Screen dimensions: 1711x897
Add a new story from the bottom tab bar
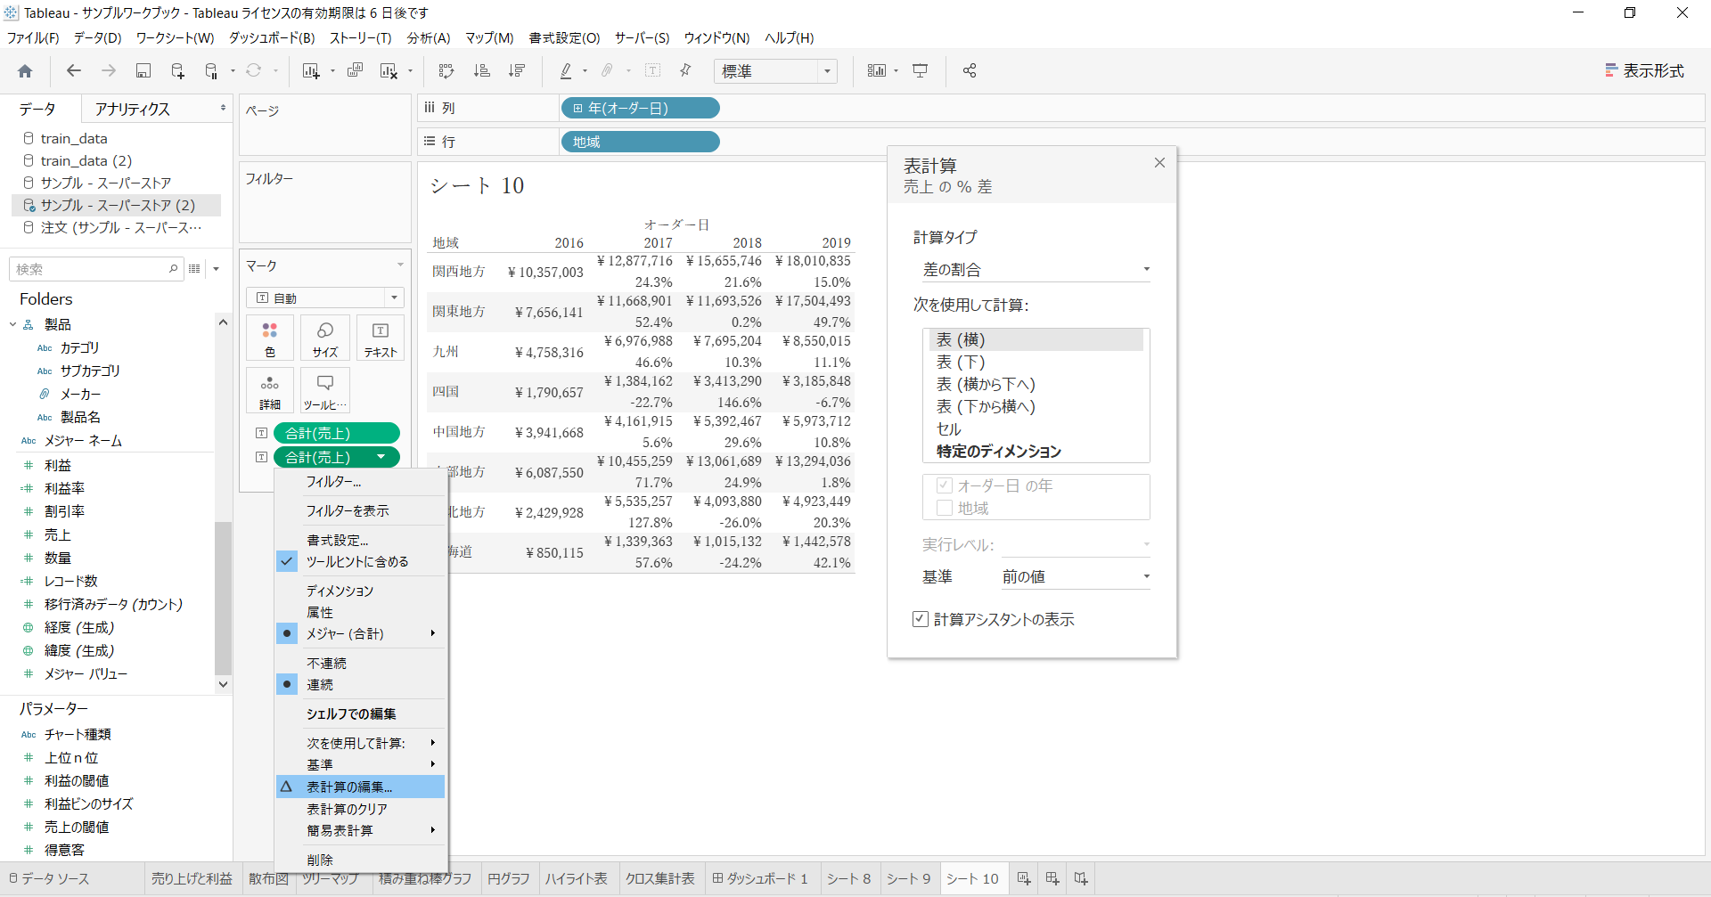point(1081,879)
